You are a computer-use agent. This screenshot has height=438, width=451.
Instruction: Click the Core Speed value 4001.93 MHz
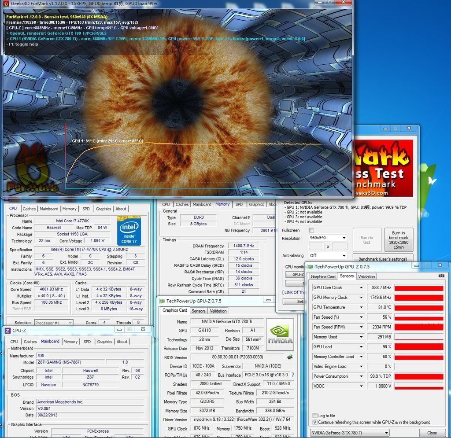pyautogui.click(x=51, y=289)
